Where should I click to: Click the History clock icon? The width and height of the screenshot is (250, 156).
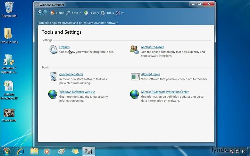pyautogui.click(x=86, y=13)
